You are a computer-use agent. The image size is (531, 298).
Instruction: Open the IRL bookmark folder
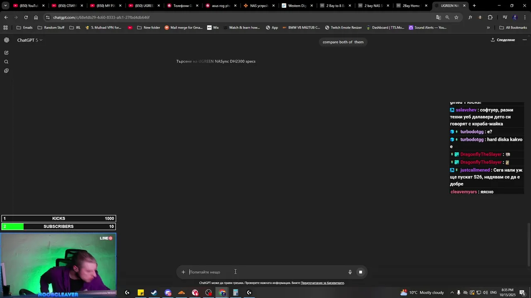tap(75, 28)
